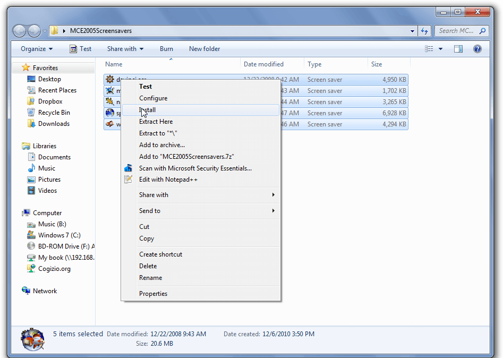503x358 pixels.
Task: Expand the Share with submenu arrow
Action: (274, 195)
